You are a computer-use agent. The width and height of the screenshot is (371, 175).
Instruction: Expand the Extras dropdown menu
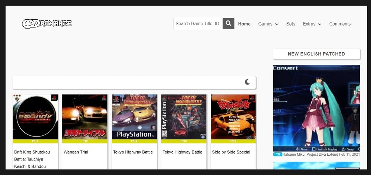[x=312, y=24]
